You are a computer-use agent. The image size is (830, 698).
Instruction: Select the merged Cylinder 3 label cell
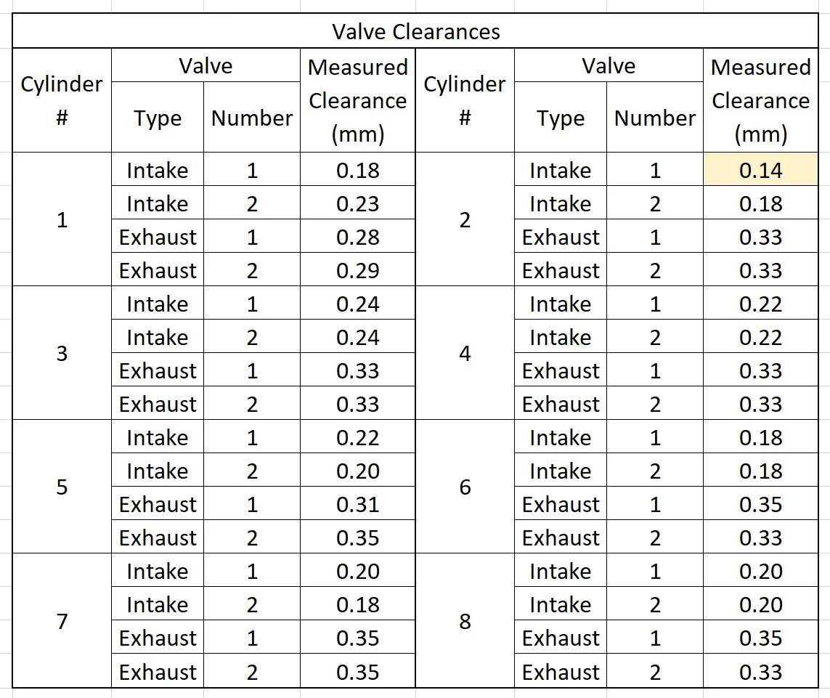[x=62, y=354]
